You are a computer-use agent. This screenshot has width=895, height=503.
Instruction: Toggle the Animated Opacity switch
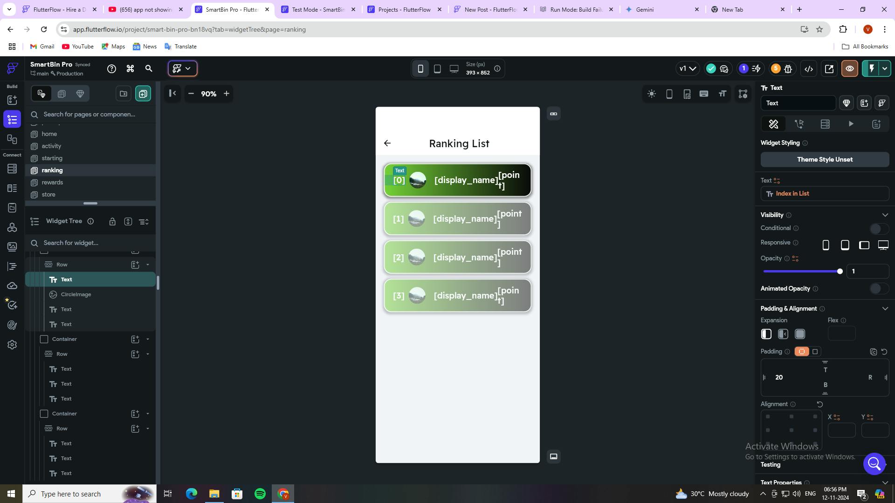(x=879, y=289)
